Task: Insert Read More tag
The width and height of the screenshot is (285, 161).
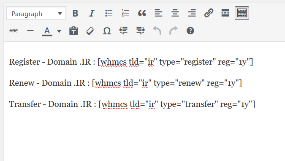Action: (225, 13)
